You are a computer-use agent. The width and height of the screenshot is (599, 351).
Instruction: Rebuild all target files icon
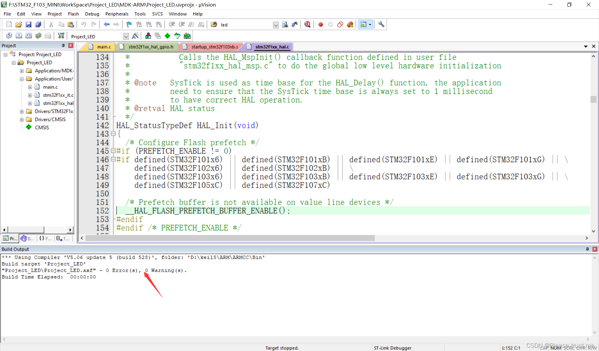(x=29, y=36)
